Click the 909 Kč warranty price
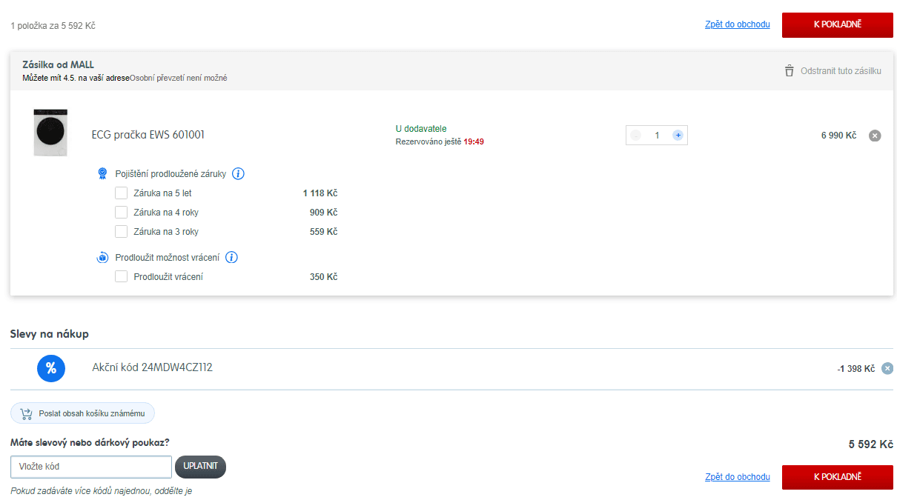The image size is (897, 500). [x=323, y=213]
